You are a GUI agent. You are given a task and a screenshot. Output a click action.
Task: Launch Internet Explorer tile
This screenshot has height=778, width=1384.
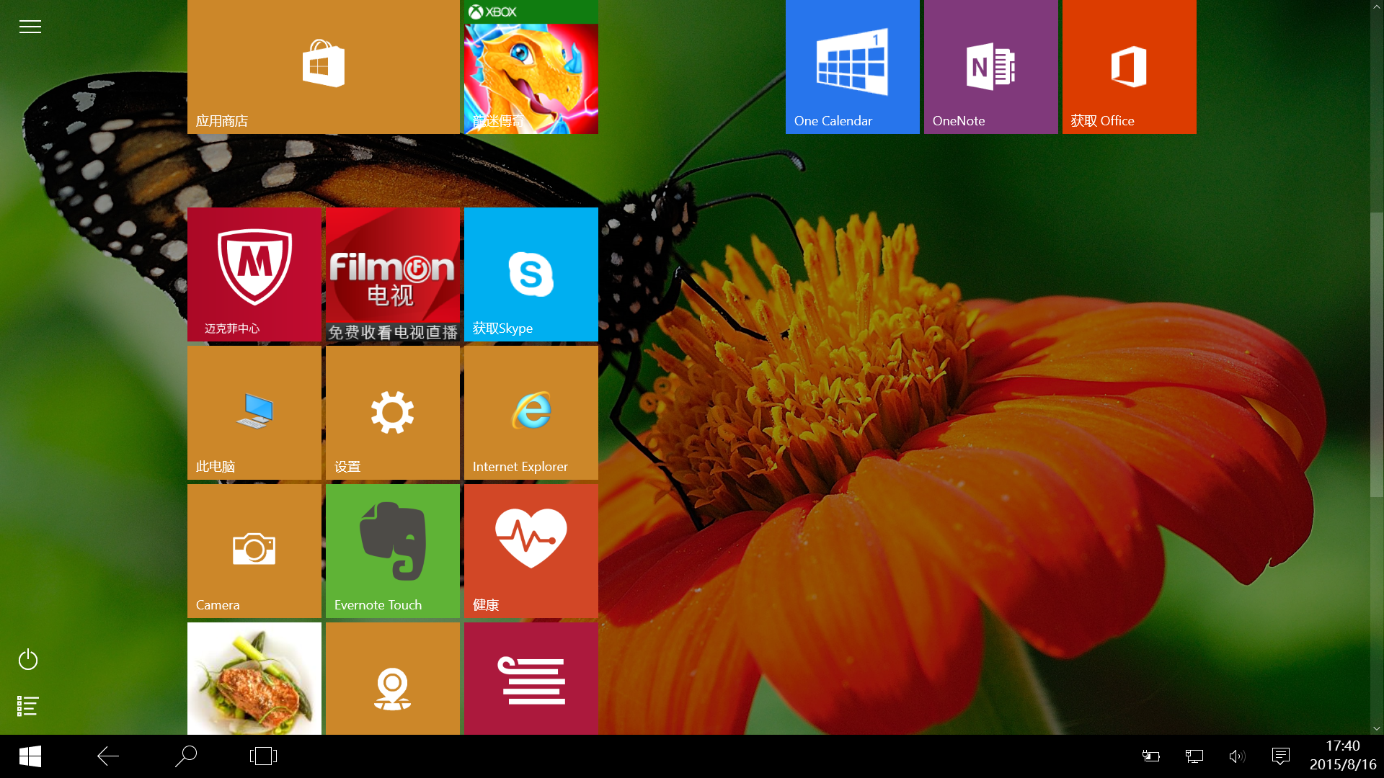coord(531,412)
